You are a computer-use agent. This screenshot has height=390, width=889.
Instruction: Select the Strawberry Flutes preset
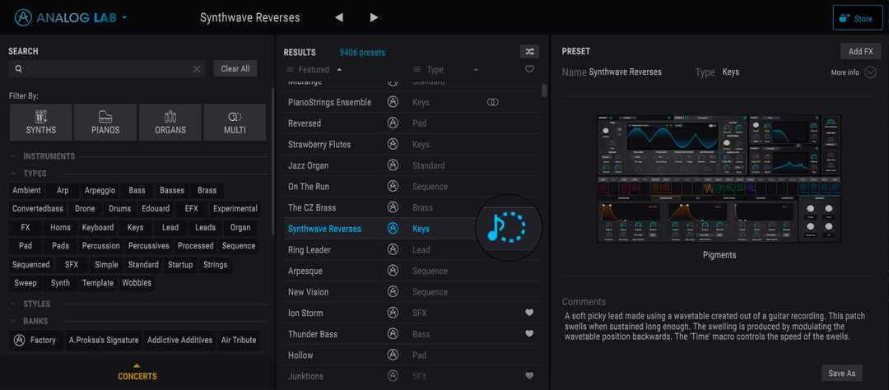click(x=319, y=145)
